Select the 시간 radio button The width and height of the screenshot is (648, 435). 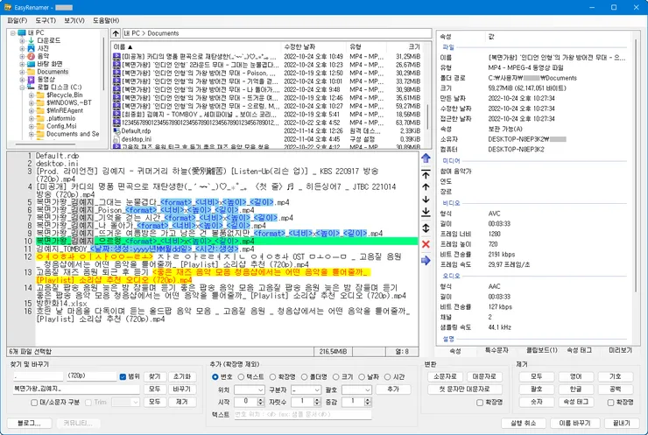pyautogui.click(x=387, y=376)
